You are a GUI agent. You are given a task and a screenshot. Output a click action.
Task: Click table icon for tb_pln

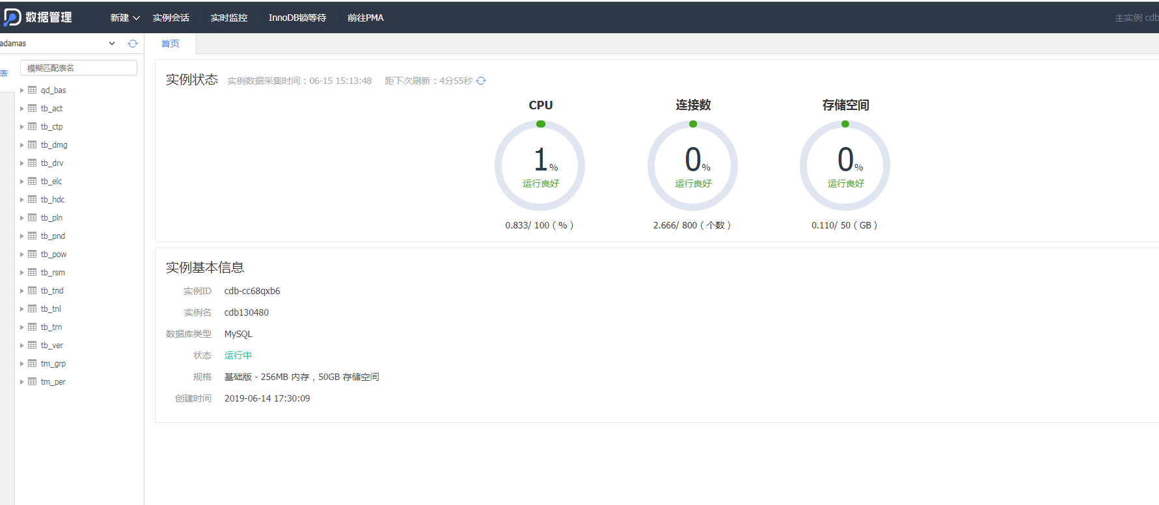click(x=33, y=217)
